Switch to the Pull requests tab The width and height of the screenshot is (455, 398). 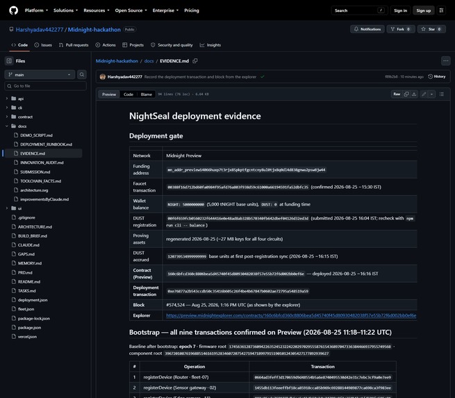pyautogui.click(x=74, y=45)
